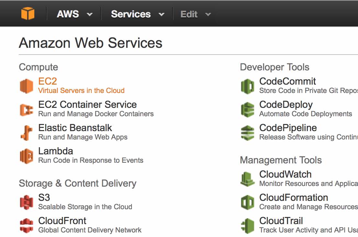358x237 pixels.
Task: Click the CloudWatch icon
Action: (x=248, y=179)
